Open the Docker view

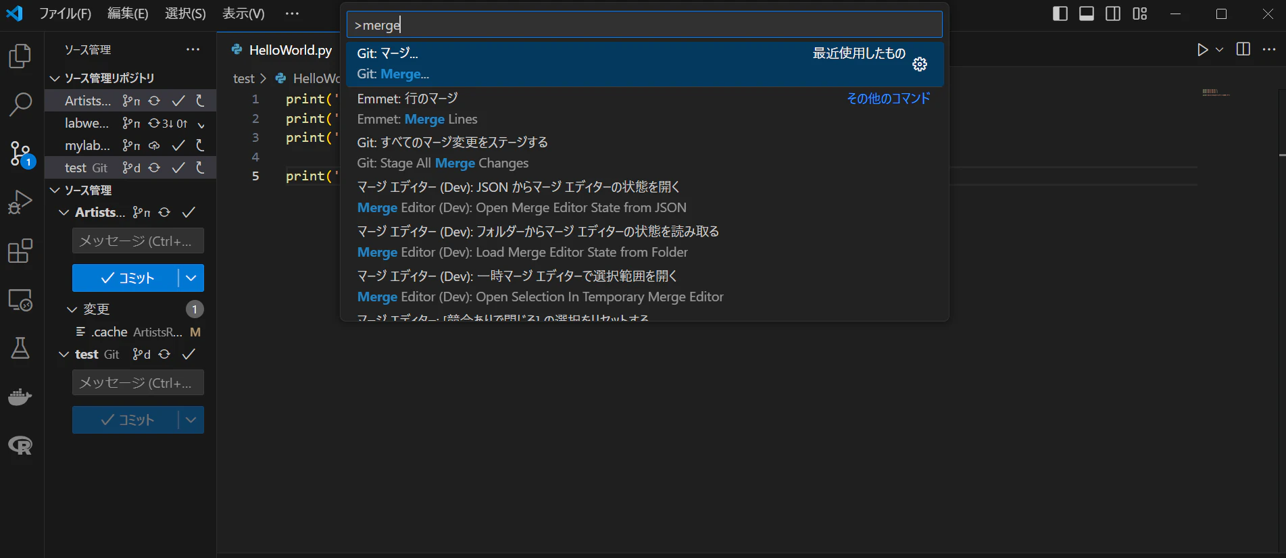point(20,397)
